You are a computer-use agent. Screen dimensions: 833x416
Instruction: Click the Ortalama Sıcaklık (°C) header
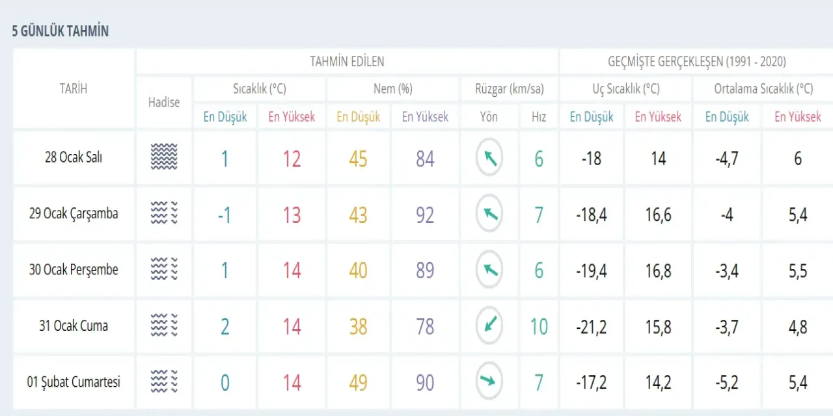(x=763, y=89)
